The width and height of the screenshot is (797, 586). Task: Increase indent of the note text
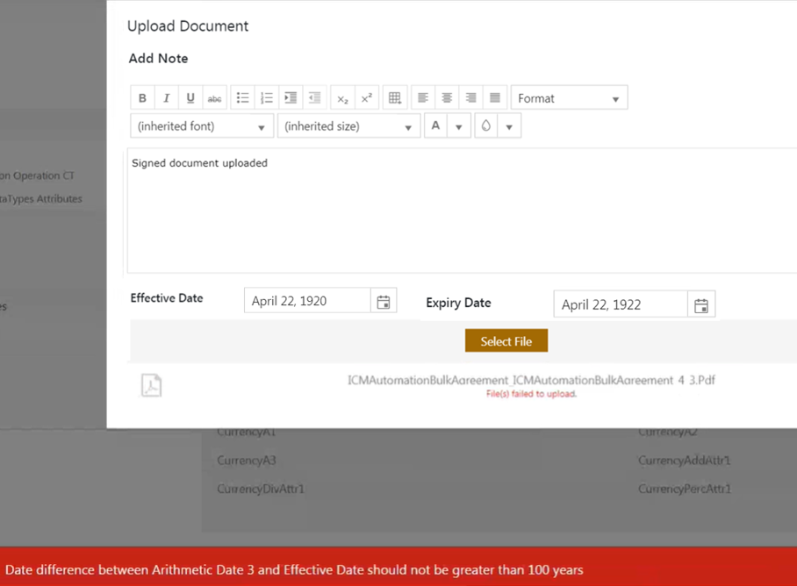(291, 98)
